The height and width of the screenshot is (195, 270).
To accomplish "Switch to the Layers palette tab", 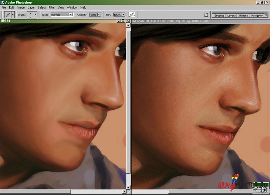I will pyautogui.click(x=231, y=16).
